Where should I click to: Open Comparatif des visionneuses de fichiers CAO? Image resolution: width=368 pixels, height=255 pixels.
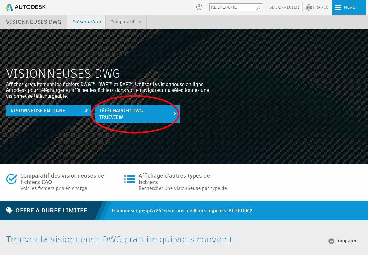click(62, 179)
